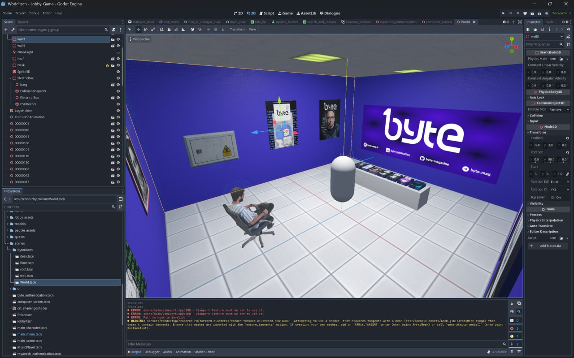Screen dimensions: 574x358
Task: Enable the Top Level checkbox
Action: 553,197
